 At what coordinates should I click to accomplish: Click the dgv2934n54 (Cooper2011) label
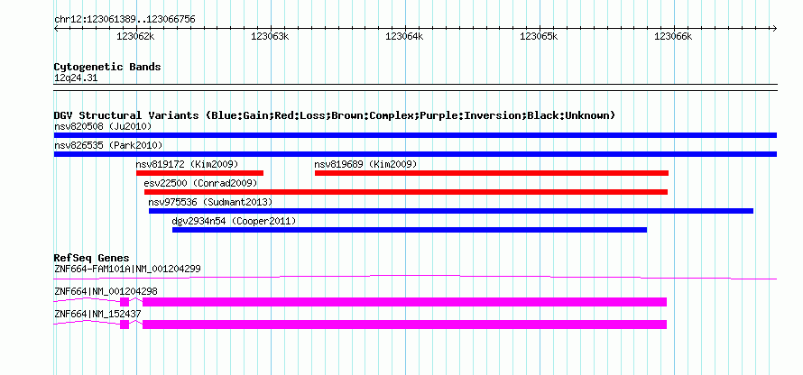234,221
